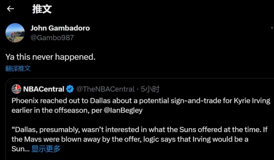Image resolution: width=274 pixels, height=160 pixels.
Task: Click the @TheNBACentral handle
Action: click(x=104, y=89)
